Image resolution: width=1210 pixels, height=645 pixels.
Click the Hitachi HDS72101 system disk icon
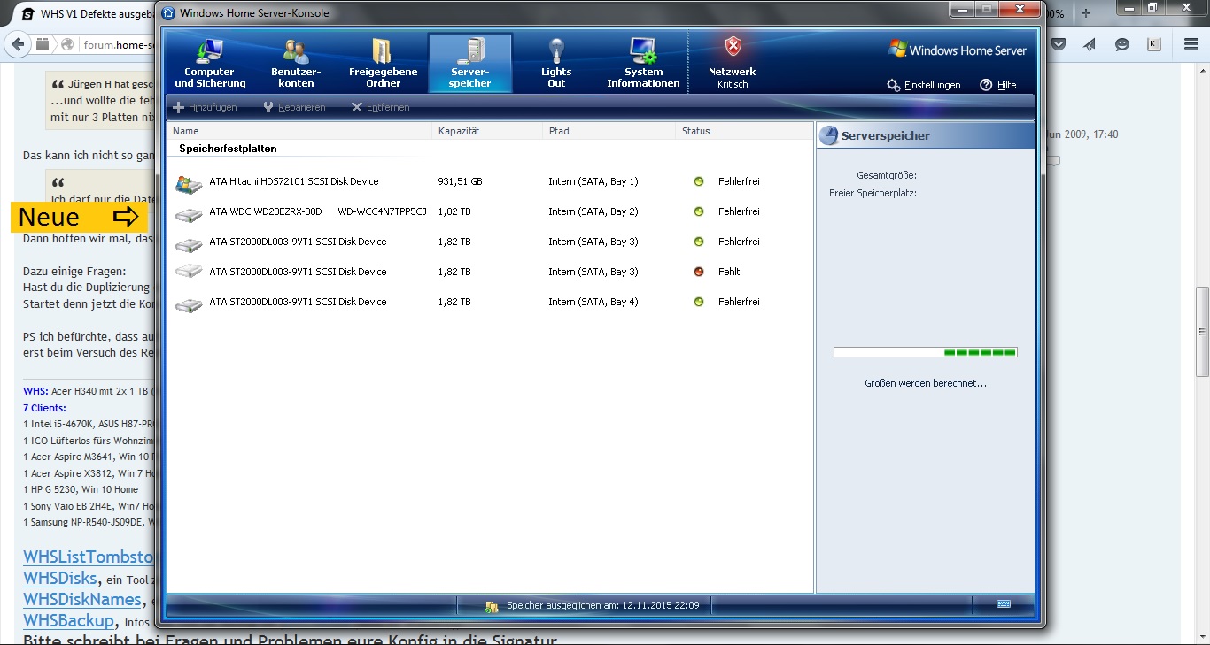[x=189, y=183]
